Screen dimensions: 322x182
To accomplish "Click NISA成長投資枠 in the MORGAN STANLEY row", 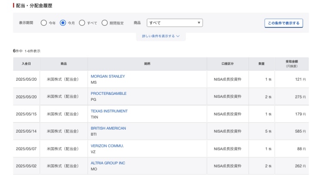I will [228, 79].
